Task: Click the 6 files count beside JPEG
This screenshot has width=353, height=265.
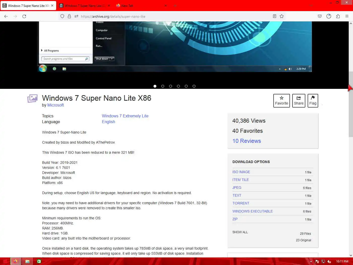Action: pyautogui.click(x=307, y=188)
